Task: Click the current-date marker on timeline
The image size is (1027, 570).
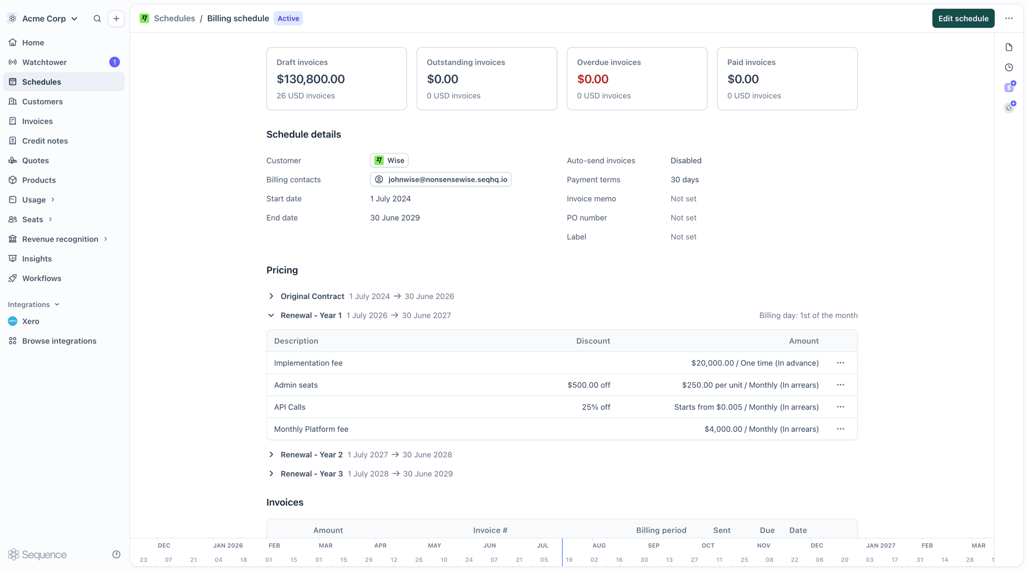Action: tap(562, 553)
